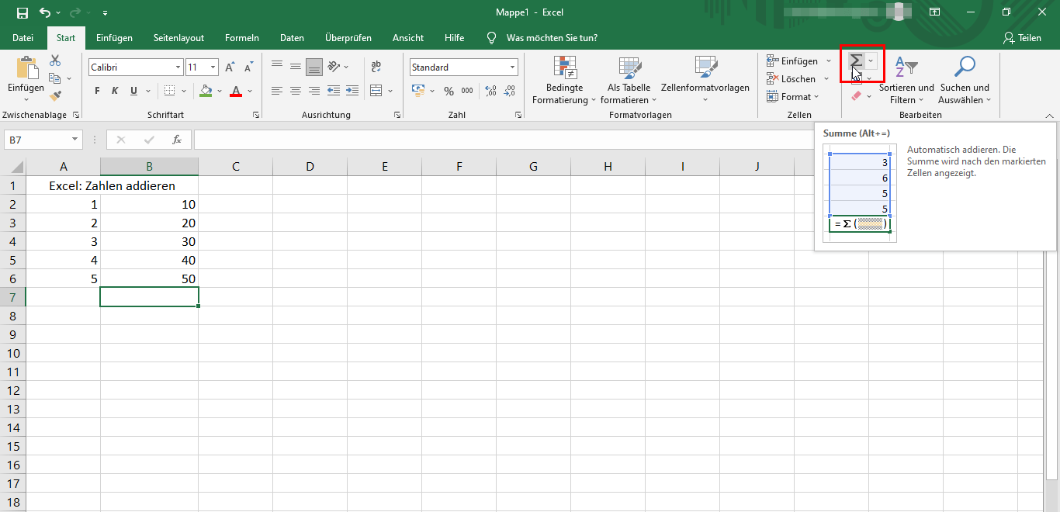
Task: Switch to the Seitenlayout tab
Action: click(178, 38)
